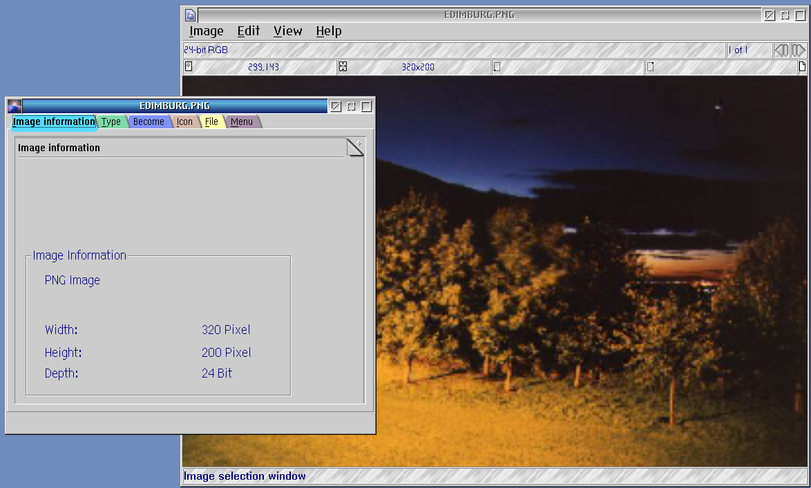
Task: Select the Image information tab
Action: click(x=54, y=122)
